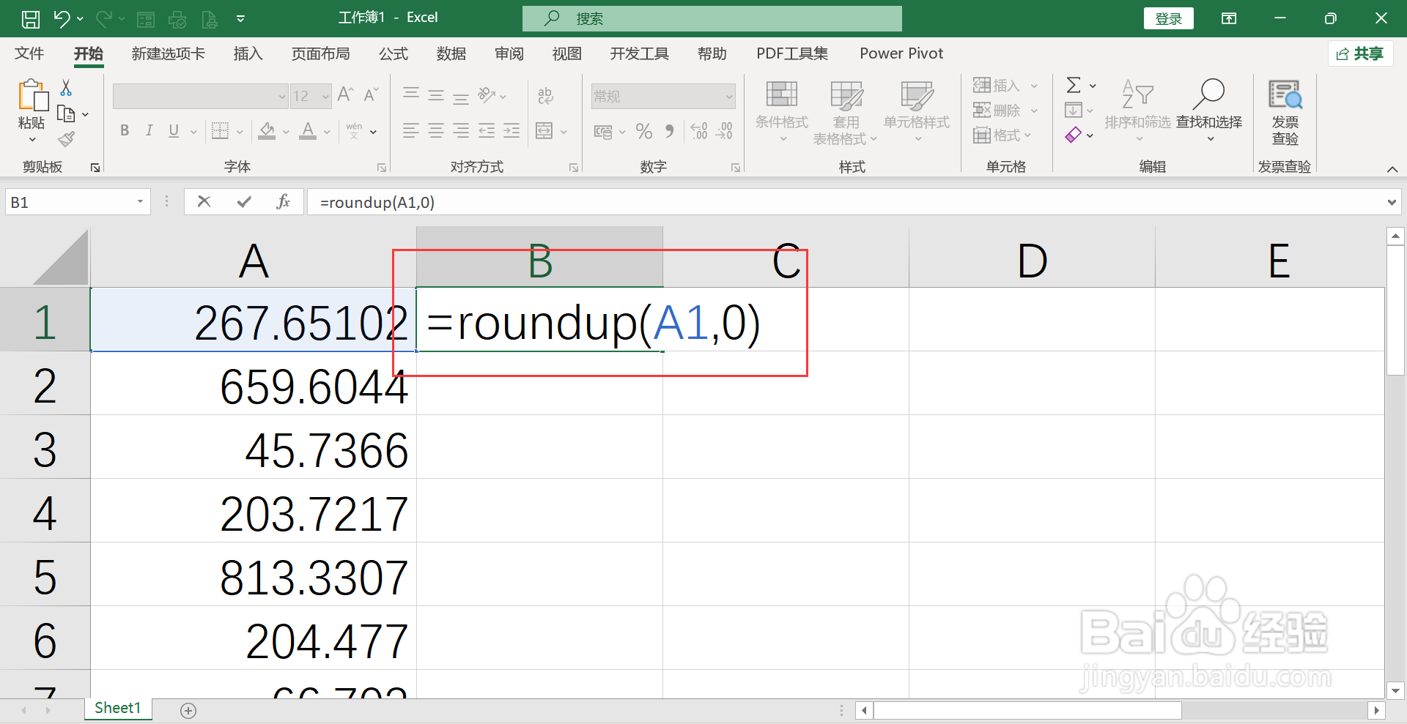Switch to the 公式 tab
This screenshot has width=1407, height=724.
pos(394,53)
